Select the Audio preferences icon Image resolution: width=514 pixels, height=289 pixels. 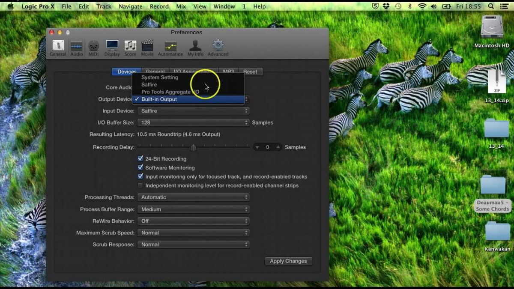point(77,48)
